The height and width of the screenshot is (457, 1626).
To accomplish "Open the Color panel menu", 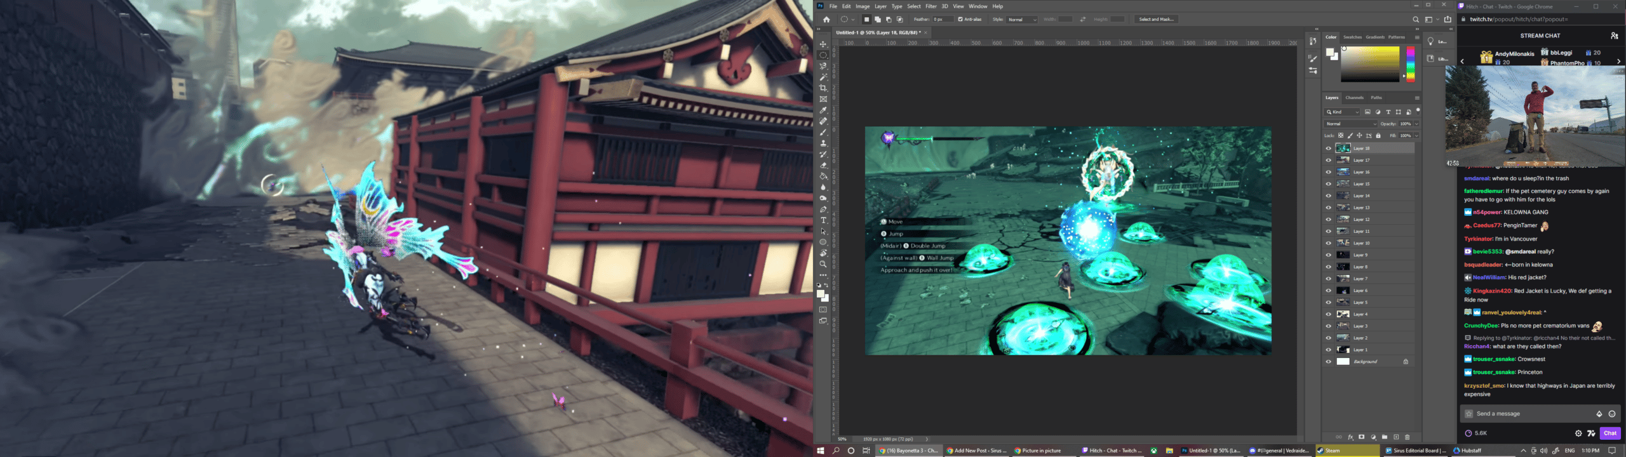I will (1417, 37).
